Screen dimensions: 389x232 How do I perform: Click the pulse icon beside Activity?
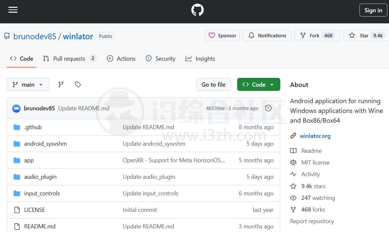coord(293,174)
